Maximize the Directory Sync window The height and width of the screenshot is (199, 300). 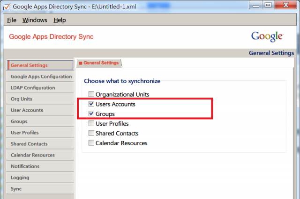pyautogui.click(x=268, y=5)
